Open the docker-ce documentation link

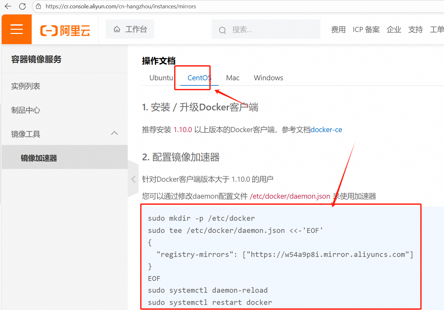tap(326, 130)
